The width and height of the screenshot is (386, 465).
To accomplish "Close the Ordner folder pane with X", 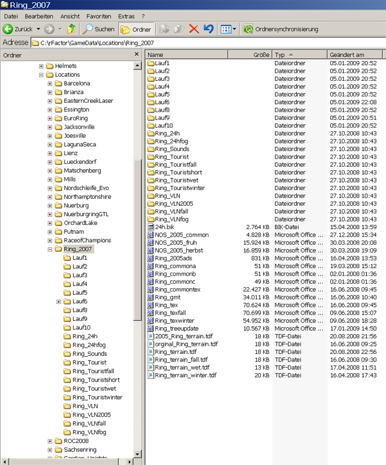I will 136,55.
